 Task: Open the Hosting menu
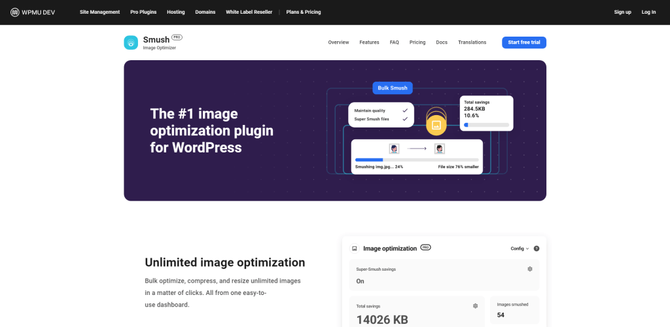[176, 12]
